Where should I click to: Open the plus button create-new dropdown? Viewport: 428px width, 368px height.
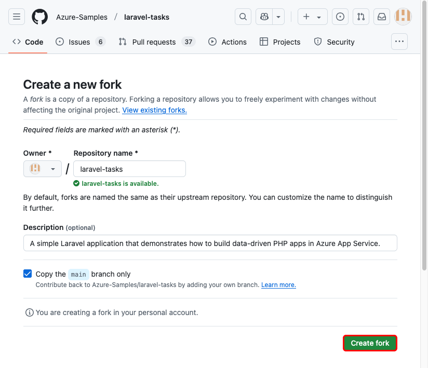pyautogui.click(x=312, y=17)
